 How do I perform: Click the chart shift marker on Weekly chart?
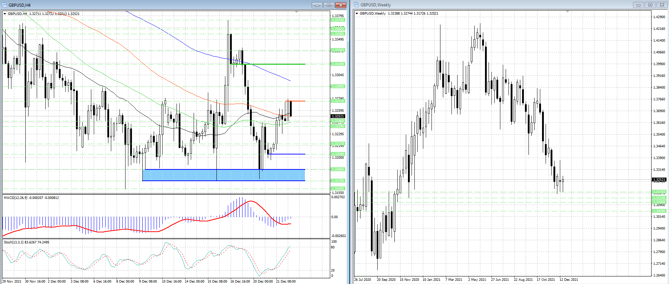pyautogui.click(x=567, y=12)
